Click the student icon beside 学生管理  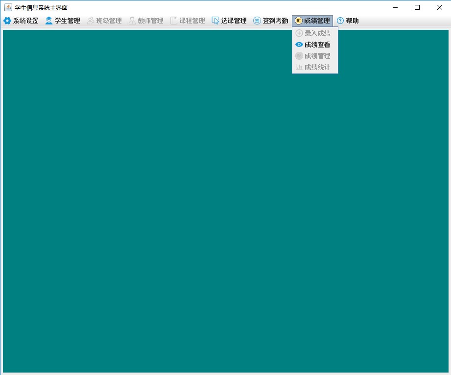pyautogui.click(x=49, y=21)
